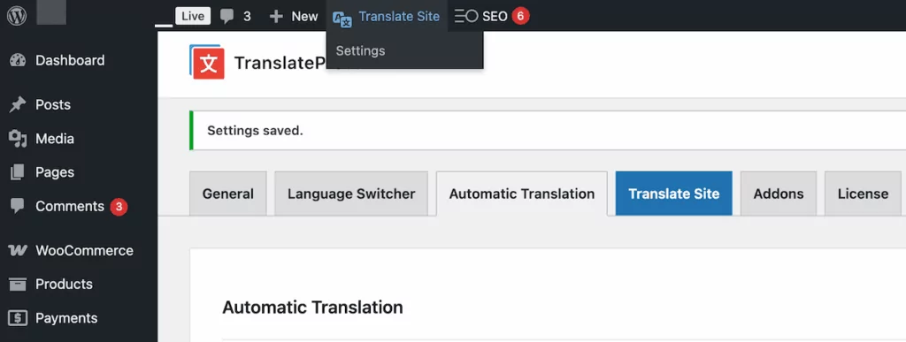Open the SEO admin bar menu
This screenshot has width=906, height=342.
[x=492, y=16]
